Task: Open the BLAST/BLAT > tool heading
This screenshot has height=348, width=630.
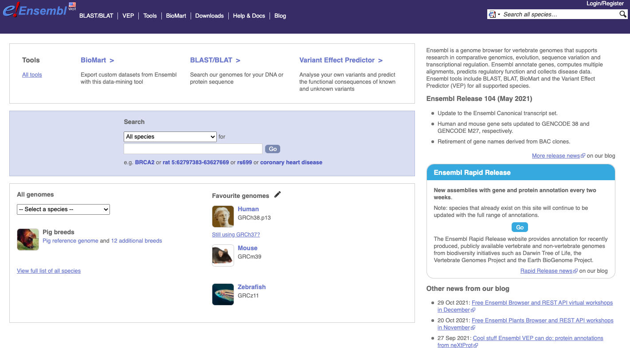Action: [x=215, y=60]
